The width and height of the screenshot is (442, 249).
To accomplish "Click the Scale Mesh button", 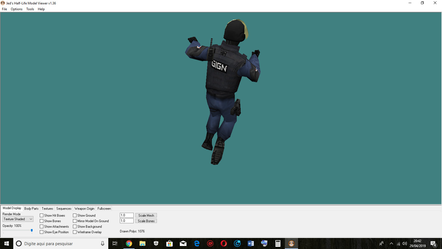I will point(146,215).
